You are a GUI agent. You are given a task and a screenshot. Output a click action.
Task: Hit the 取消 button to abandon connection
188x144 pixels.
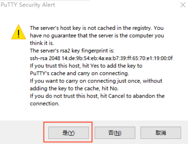pos(160,132)
